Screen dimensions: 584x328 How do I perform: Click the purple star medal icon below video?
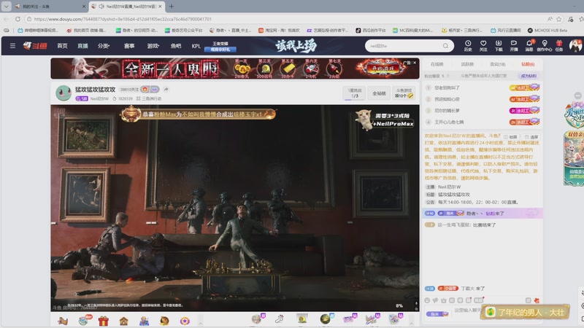[x=185, y=321]
